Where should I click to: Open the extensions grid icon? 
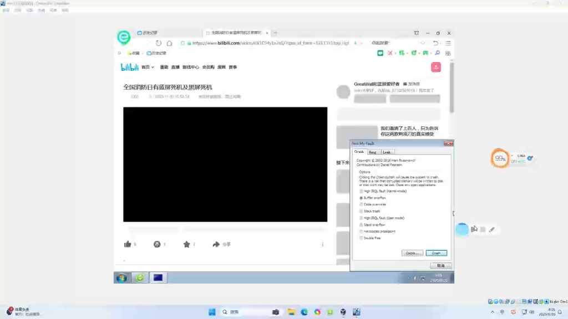(448, 53)
